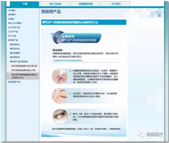Click the closed eye pressing illustration
The image size is (169, 143).
pyautogui.click(x=59, y=95)
